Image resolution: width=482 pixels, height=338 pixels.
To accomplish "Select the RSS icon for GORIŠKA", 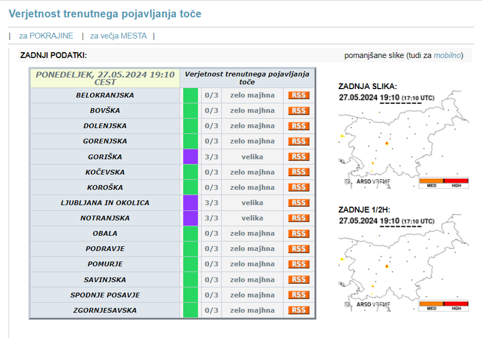I will pyautogui.click(x=298, y=156).
